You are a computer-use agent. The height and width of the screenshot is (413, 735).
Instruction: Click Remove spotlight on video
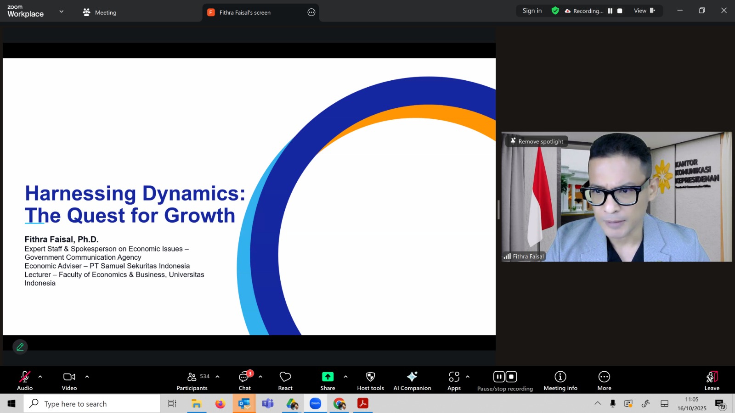(537, 141)
